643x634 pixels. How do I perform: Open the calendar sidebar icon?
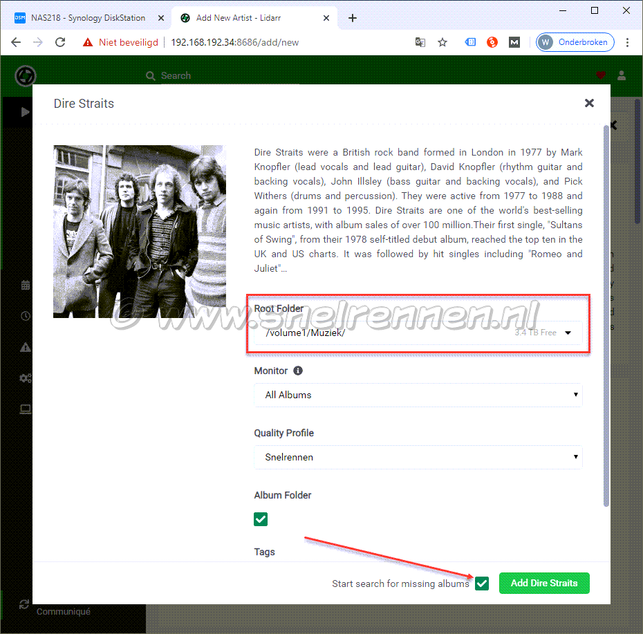(26, 285)
